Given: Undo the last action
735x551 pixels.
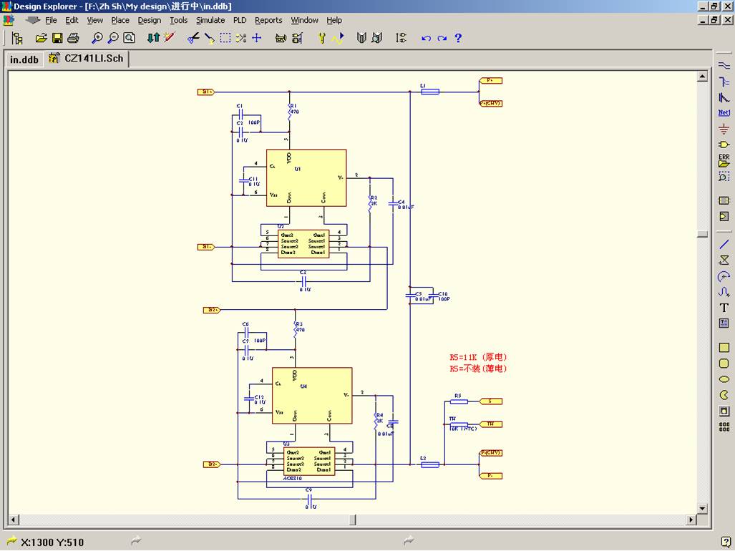Looking at the screenshot, I should [426, 39].
